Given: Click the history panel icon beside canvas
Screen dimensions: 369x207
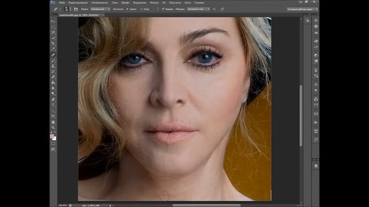Looking at the screenshot, I should coord(307,21).
